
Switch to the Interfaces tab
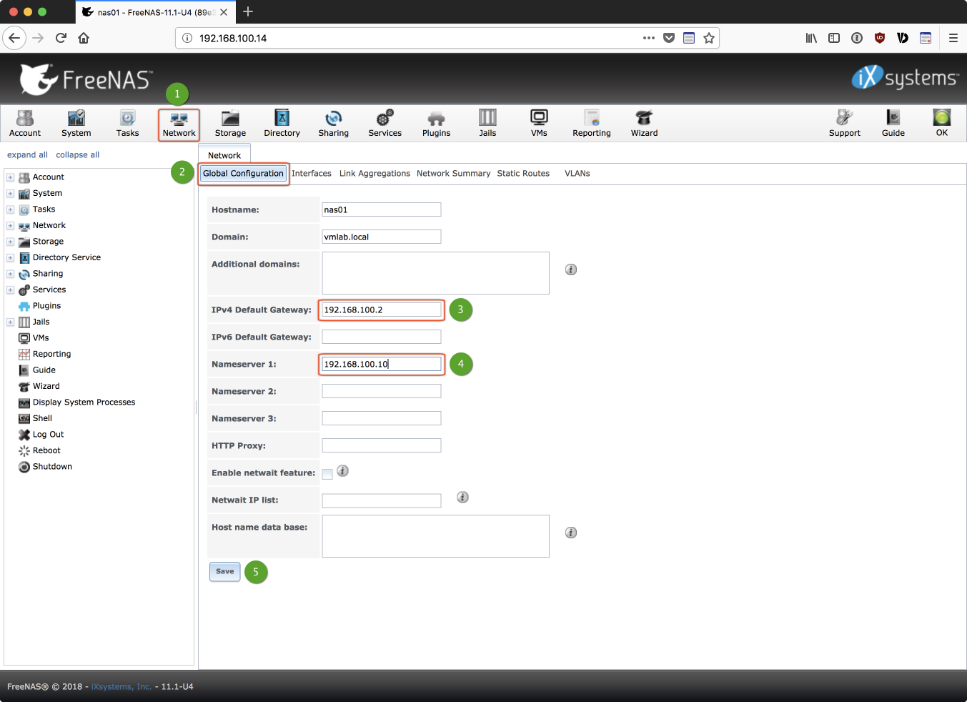(311, 174)
